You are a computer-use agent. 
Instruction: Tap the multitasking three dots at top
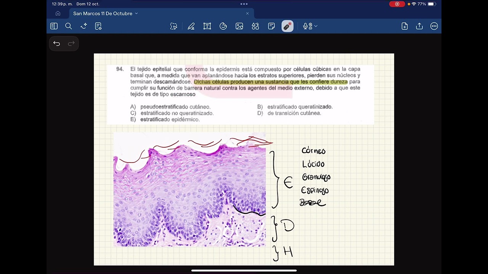point(244,4)
